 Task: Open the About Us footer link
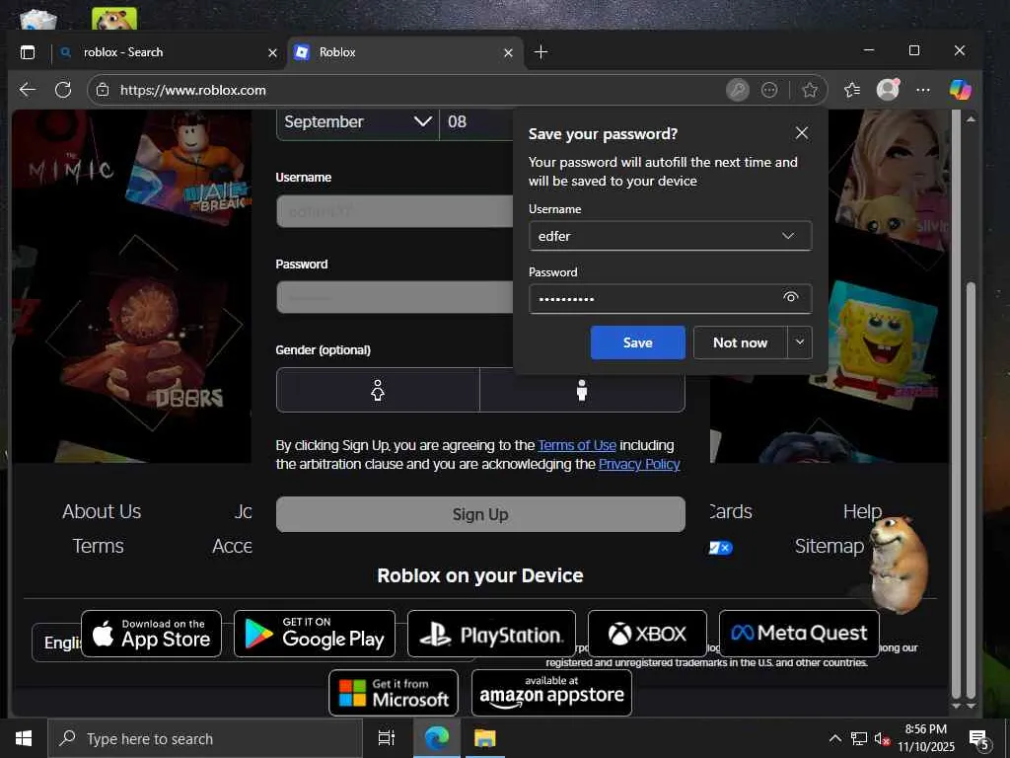tap(102, 511)
